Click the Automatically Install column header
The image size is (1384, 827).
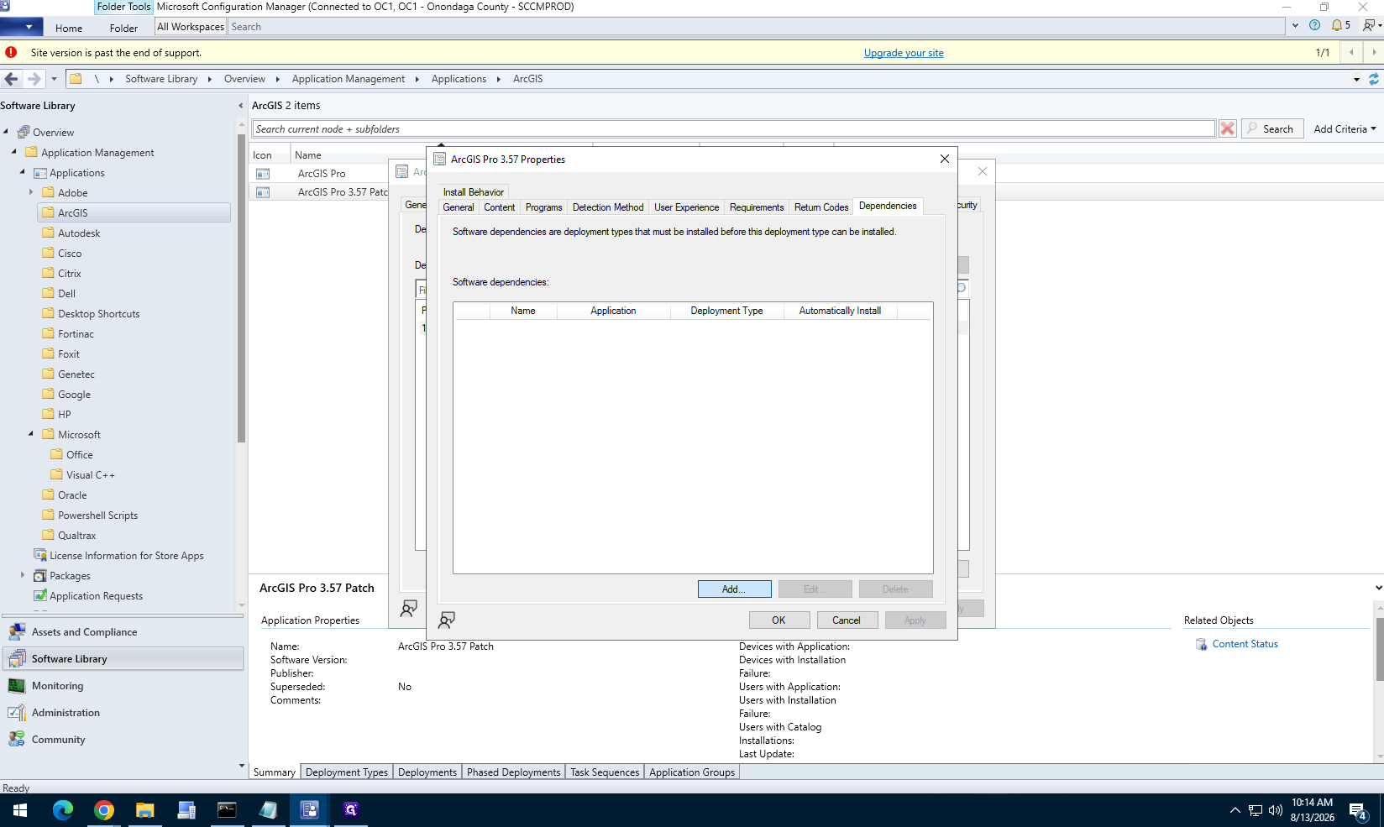tap(840, 311)
